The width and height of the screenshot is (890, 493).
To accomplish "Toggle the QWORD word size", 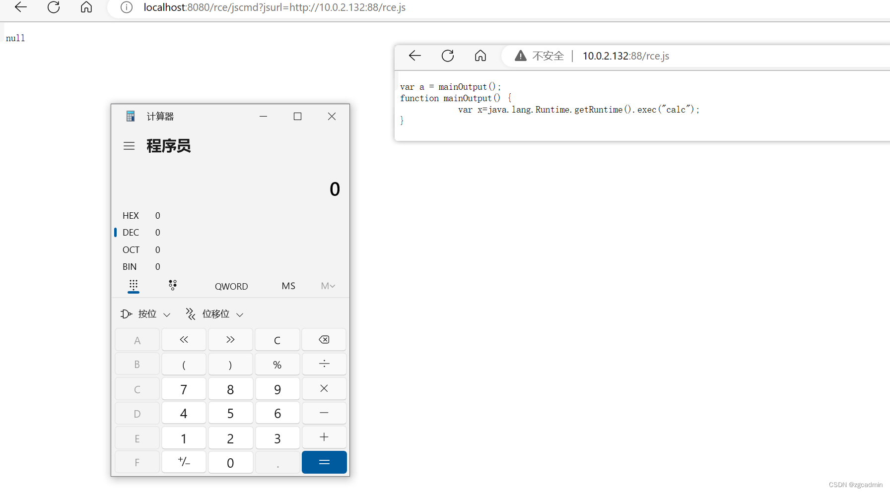I will tap(231, 286).
